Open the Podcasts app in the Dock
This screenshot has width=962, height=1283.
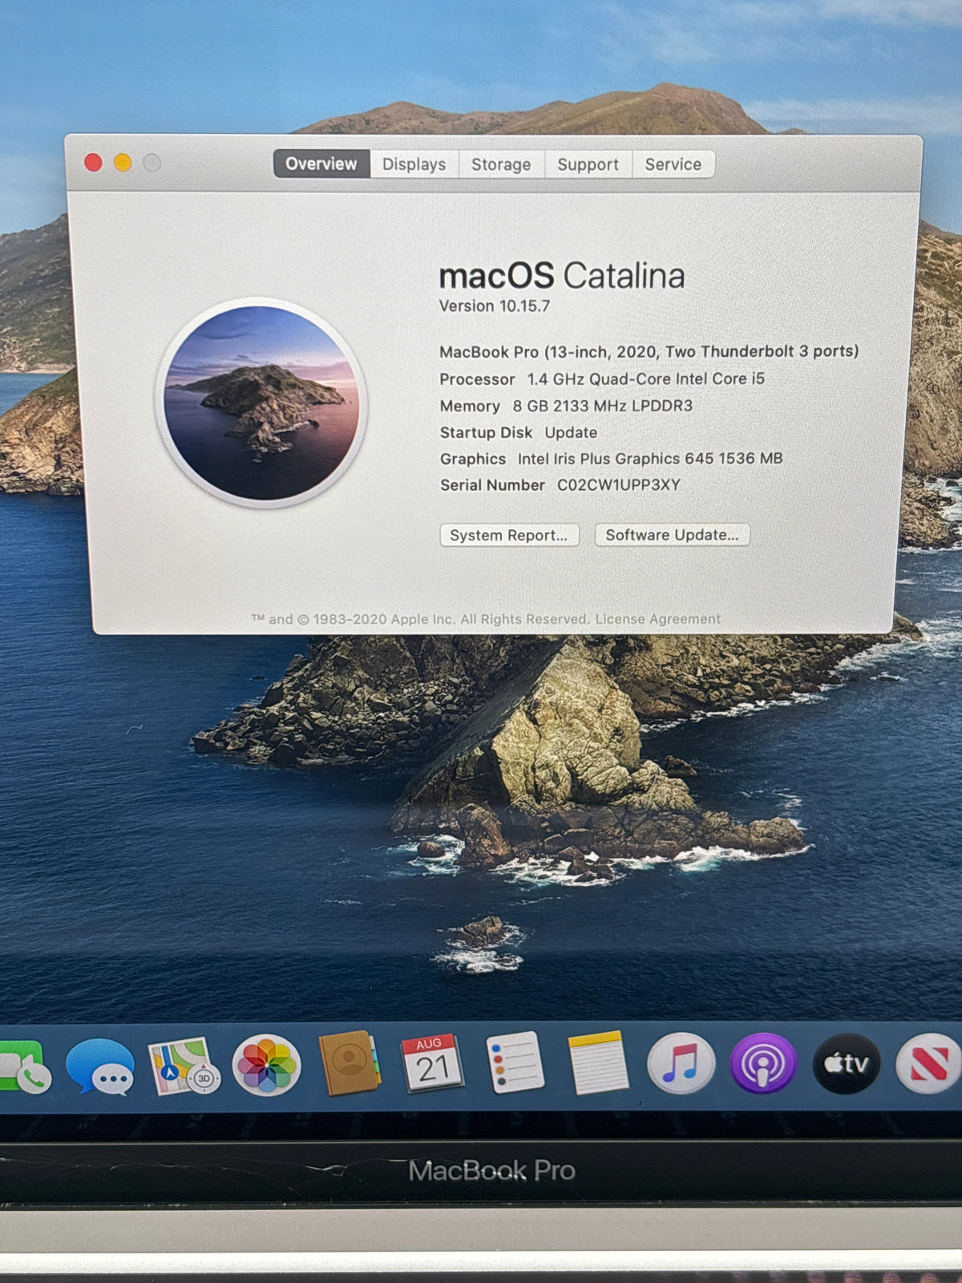pyautogui.click(x=763, y=1064)
